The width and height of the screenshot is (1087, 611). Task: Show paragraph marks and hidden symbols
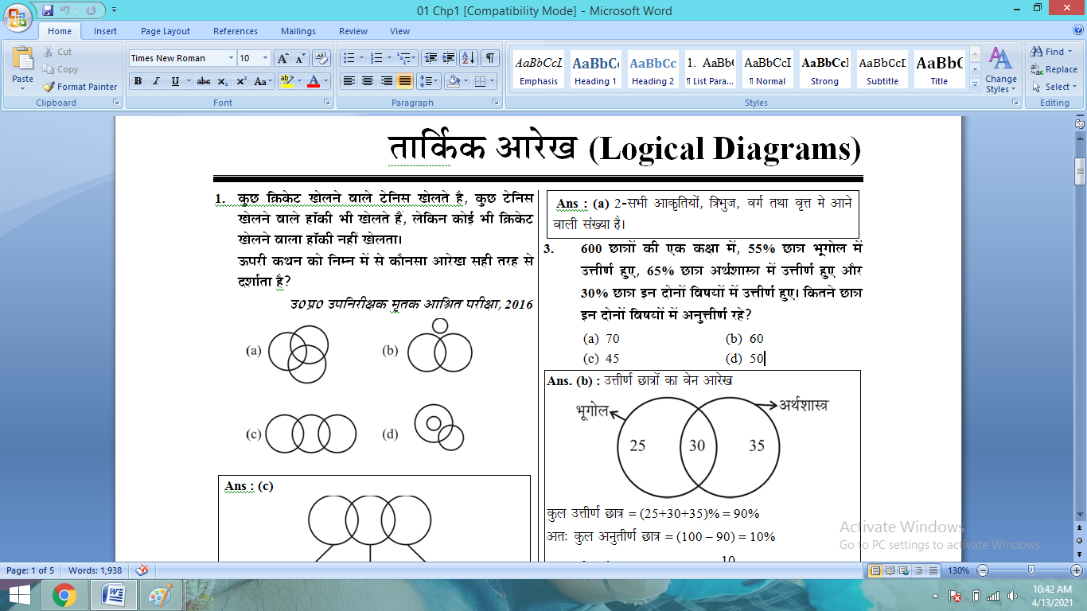click(490, 58)
